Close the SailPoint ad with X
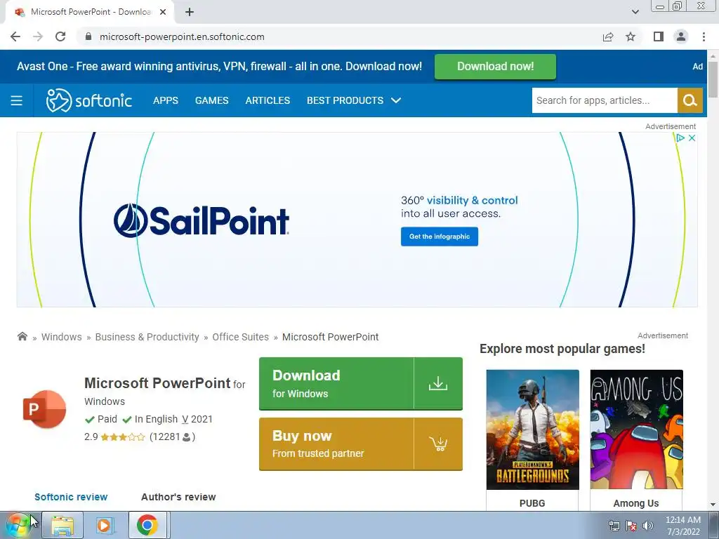This screenshot has width=719, height=539. [692, 138]
